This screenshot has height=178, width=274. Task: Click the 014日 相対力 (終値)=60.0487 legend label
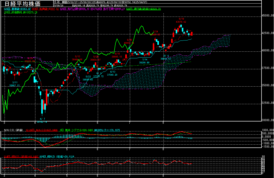click(x=21, y=157)
